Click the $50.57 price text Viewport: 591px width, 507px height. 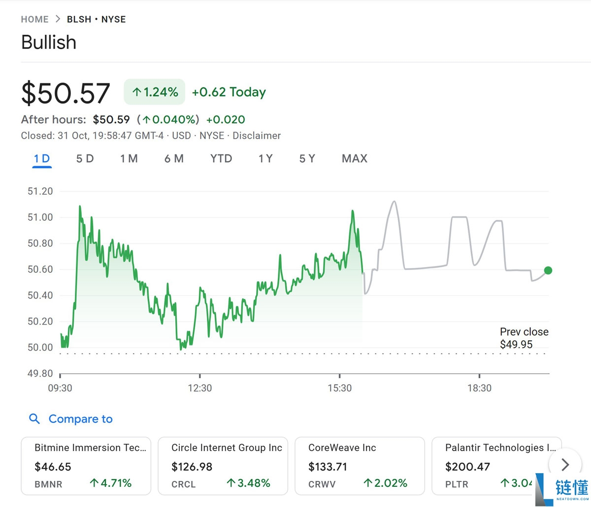(66, 93)
